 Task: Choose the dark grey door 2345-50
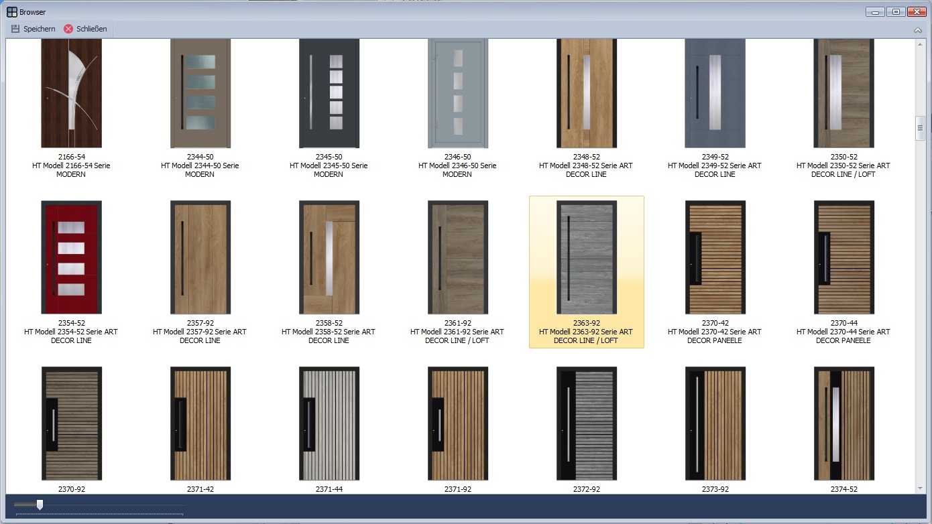(329, 93)
